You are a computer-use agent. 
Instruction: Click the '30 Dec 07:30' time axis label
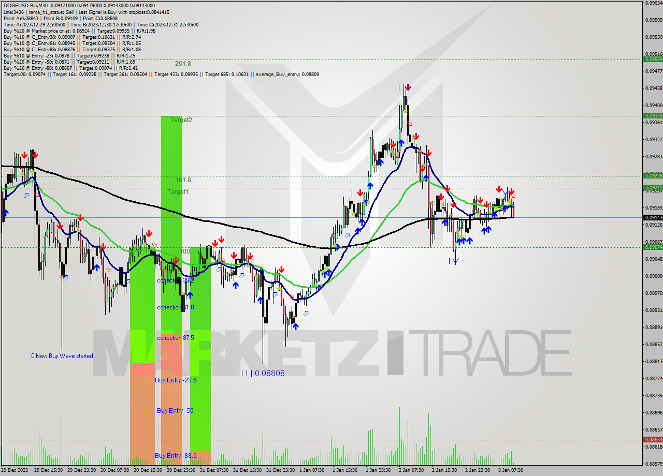pos(114,470)
